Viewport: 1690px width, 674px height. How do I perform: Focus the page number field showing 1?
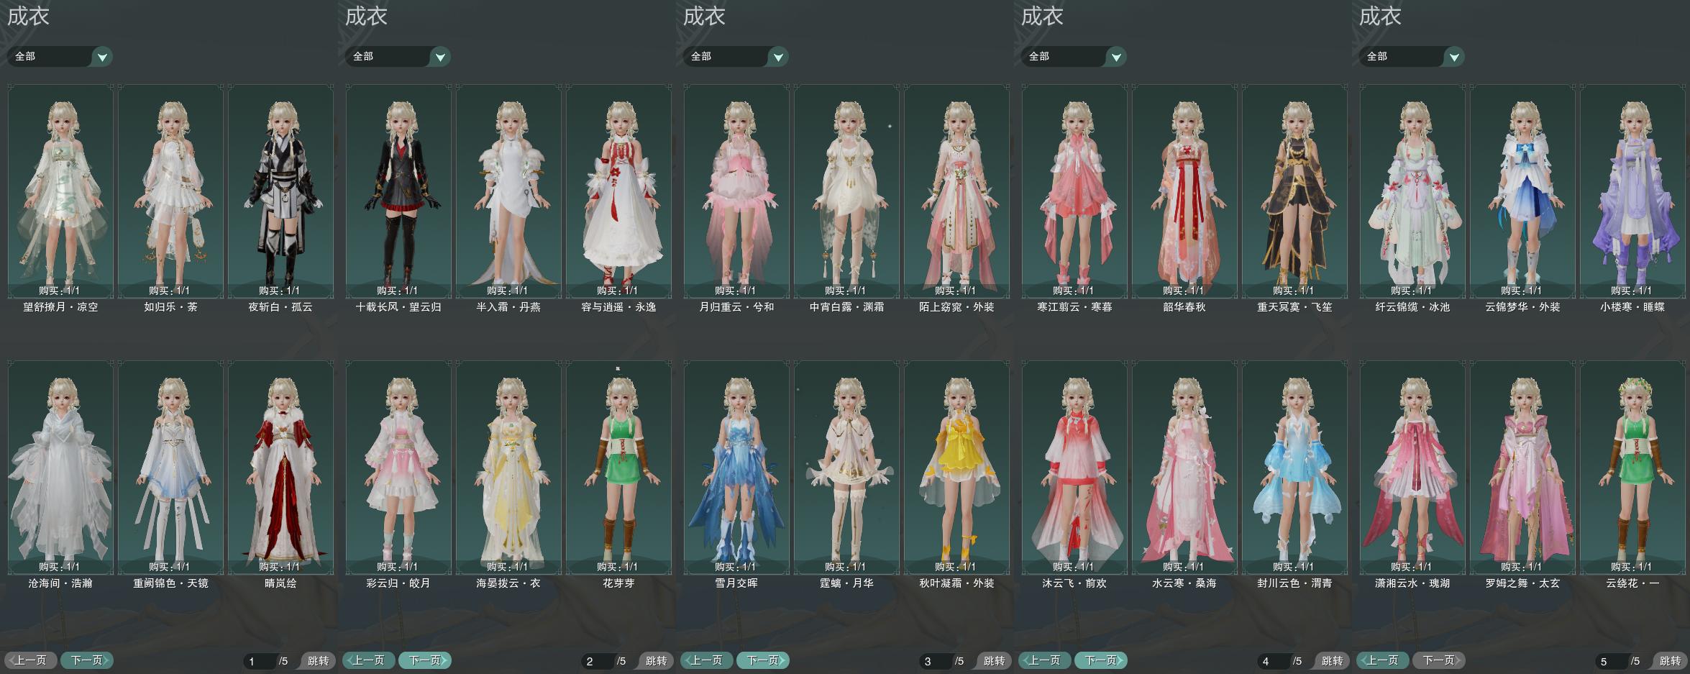260,661
